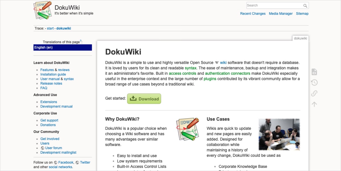This screenshot has height=171, width=341.
Task: Click the search magnifier icon
Action: [305, 5]
